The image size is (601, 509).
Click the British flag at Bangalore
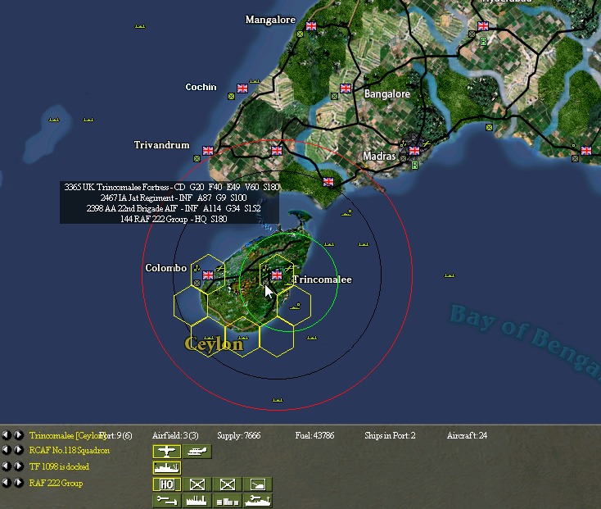pos(346,89)
